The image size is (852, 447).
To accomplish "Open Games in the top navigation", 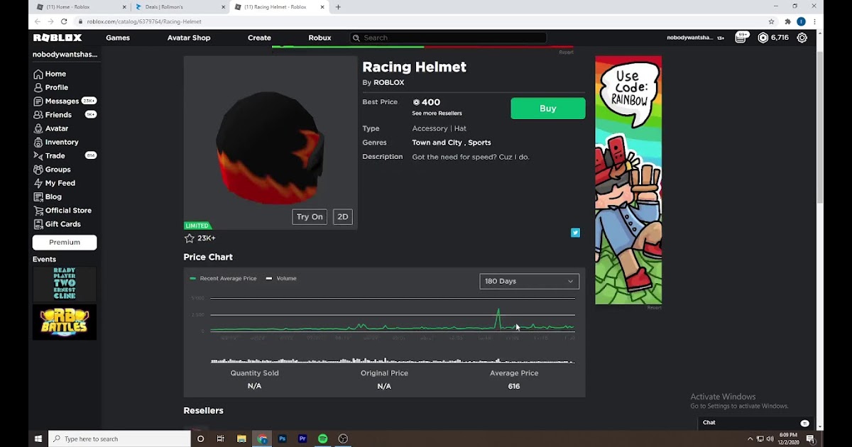I will coord(118,38).
